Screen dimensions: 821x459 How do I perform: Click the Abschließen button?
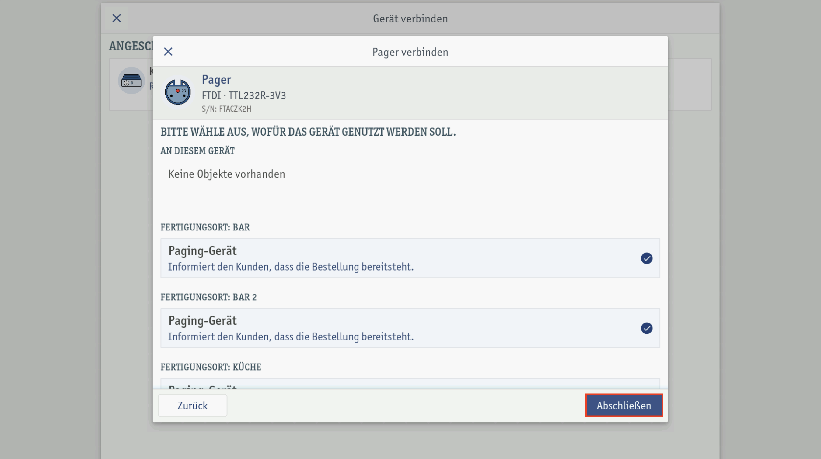(x=624, y=405)
